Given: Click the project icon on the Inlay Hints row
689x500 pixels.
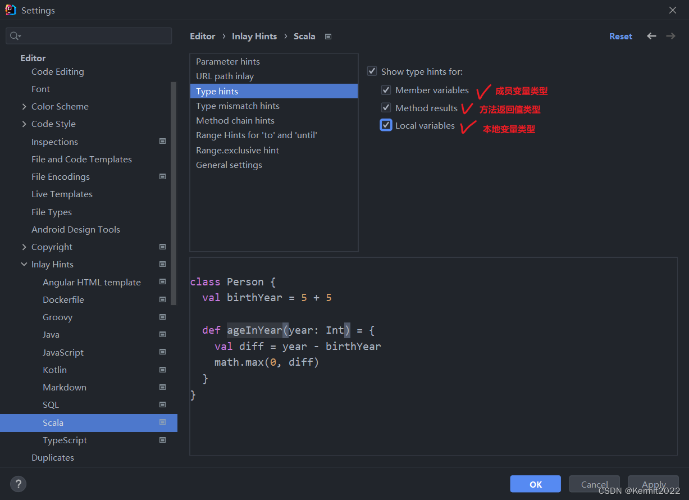Looking at the screenshot, I should (162, 264).
